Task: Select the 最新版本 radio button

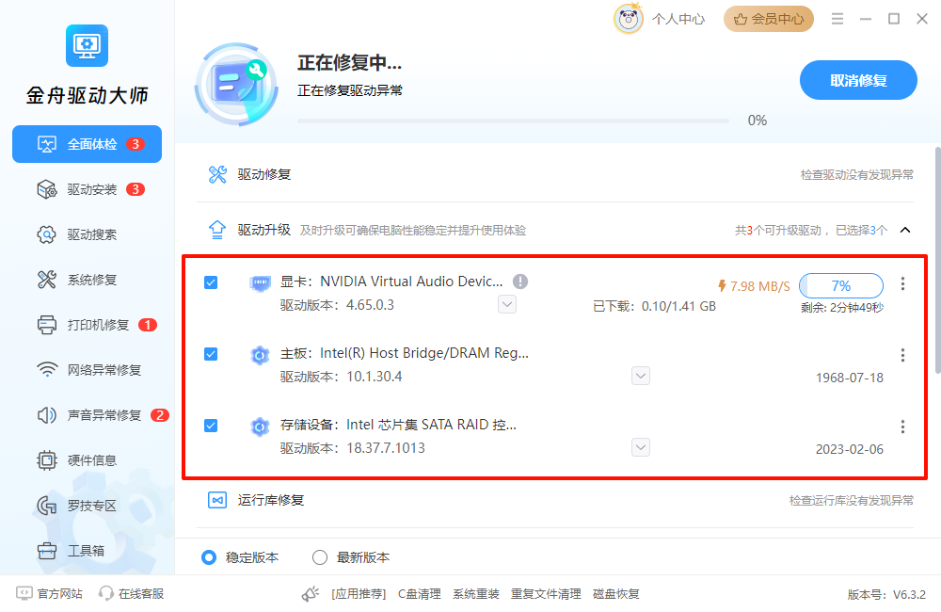Action: pos(320,557)
